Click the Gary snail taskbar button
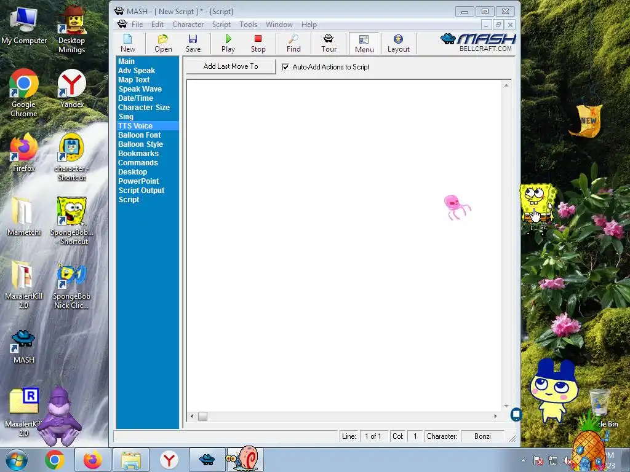Viewport: 630px width, 472px height. click(245, 459)
